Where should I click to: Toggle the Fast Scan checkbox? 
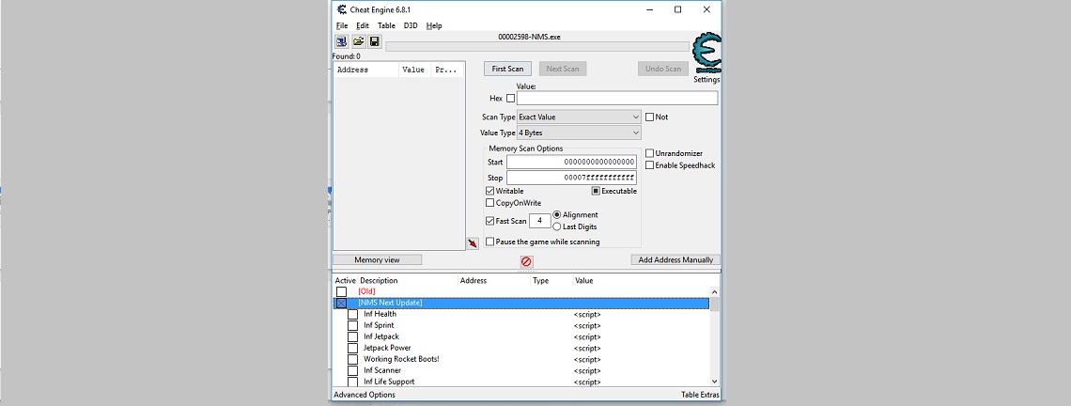489,221
